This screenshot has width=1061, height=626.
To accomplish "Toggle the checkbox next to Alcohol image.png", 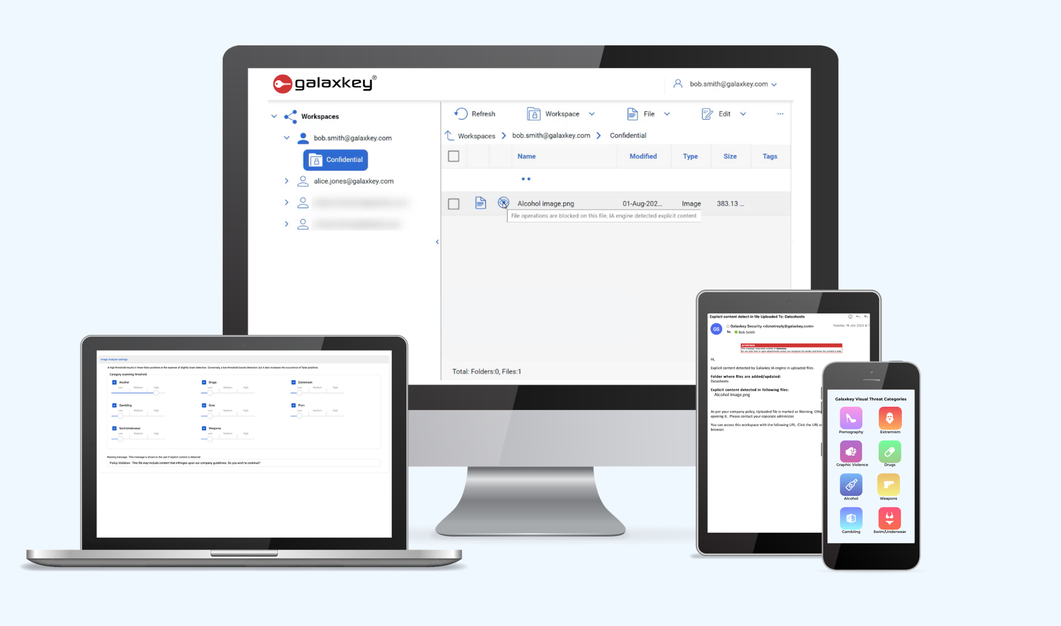I will point(455,203).
